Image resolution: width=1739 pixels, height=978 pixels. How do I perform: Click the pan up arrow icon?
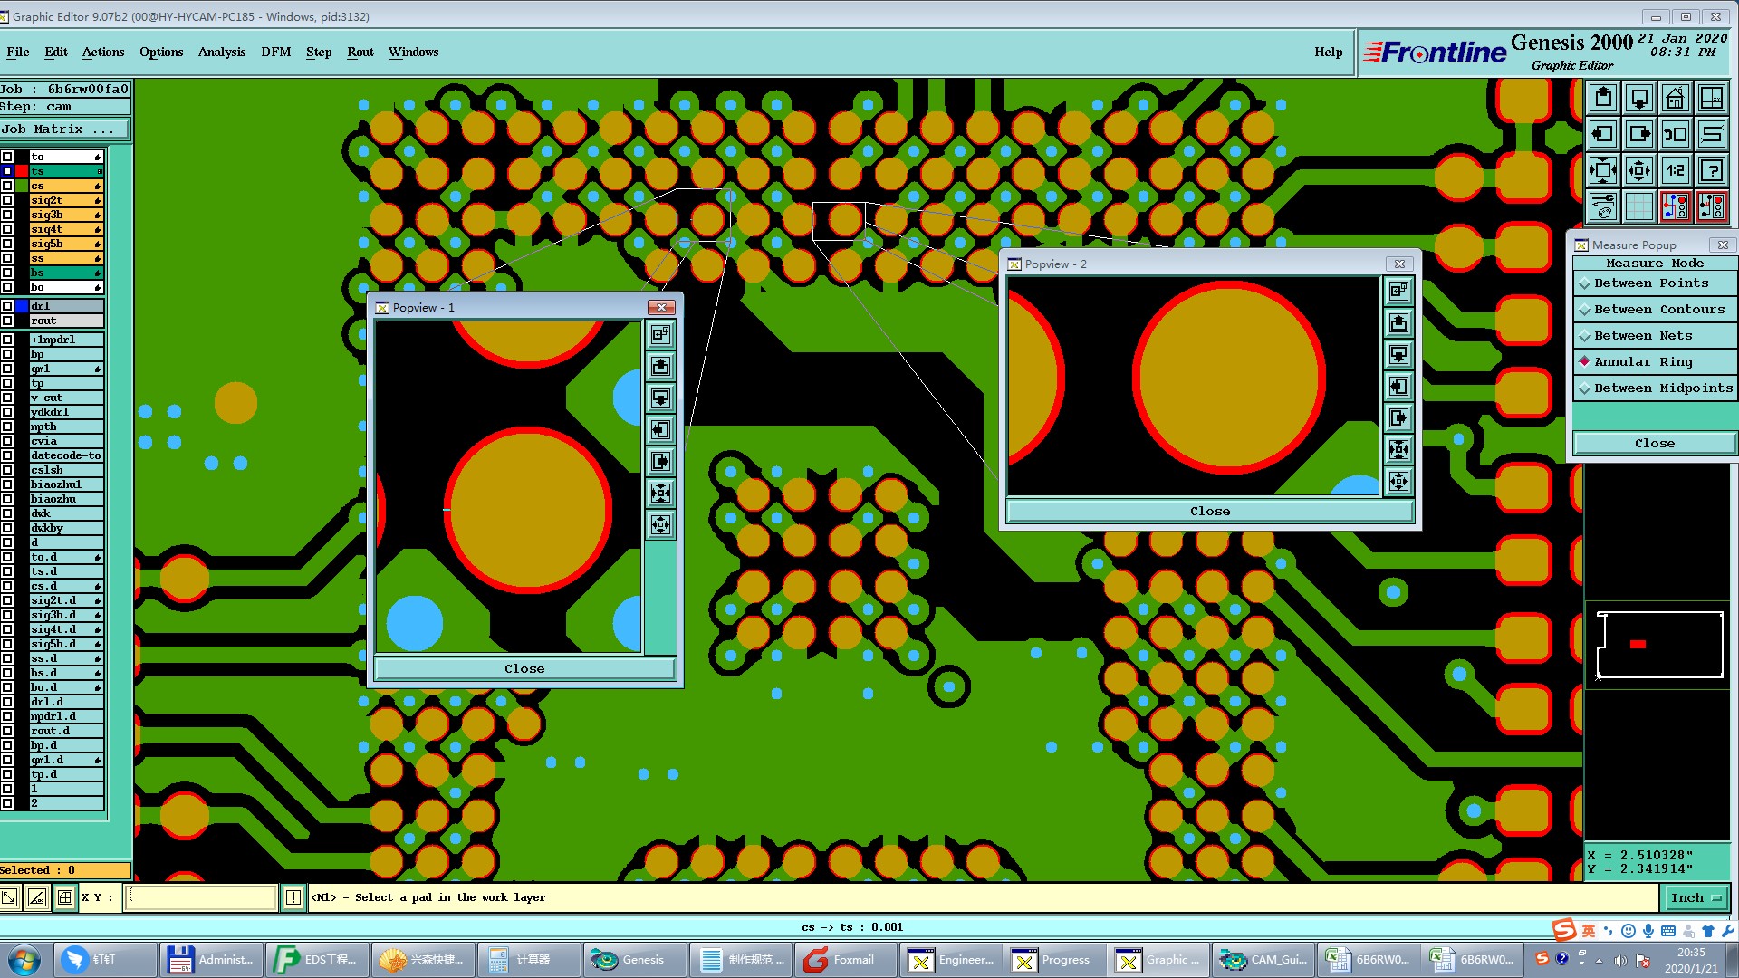tap(1602, 98)
